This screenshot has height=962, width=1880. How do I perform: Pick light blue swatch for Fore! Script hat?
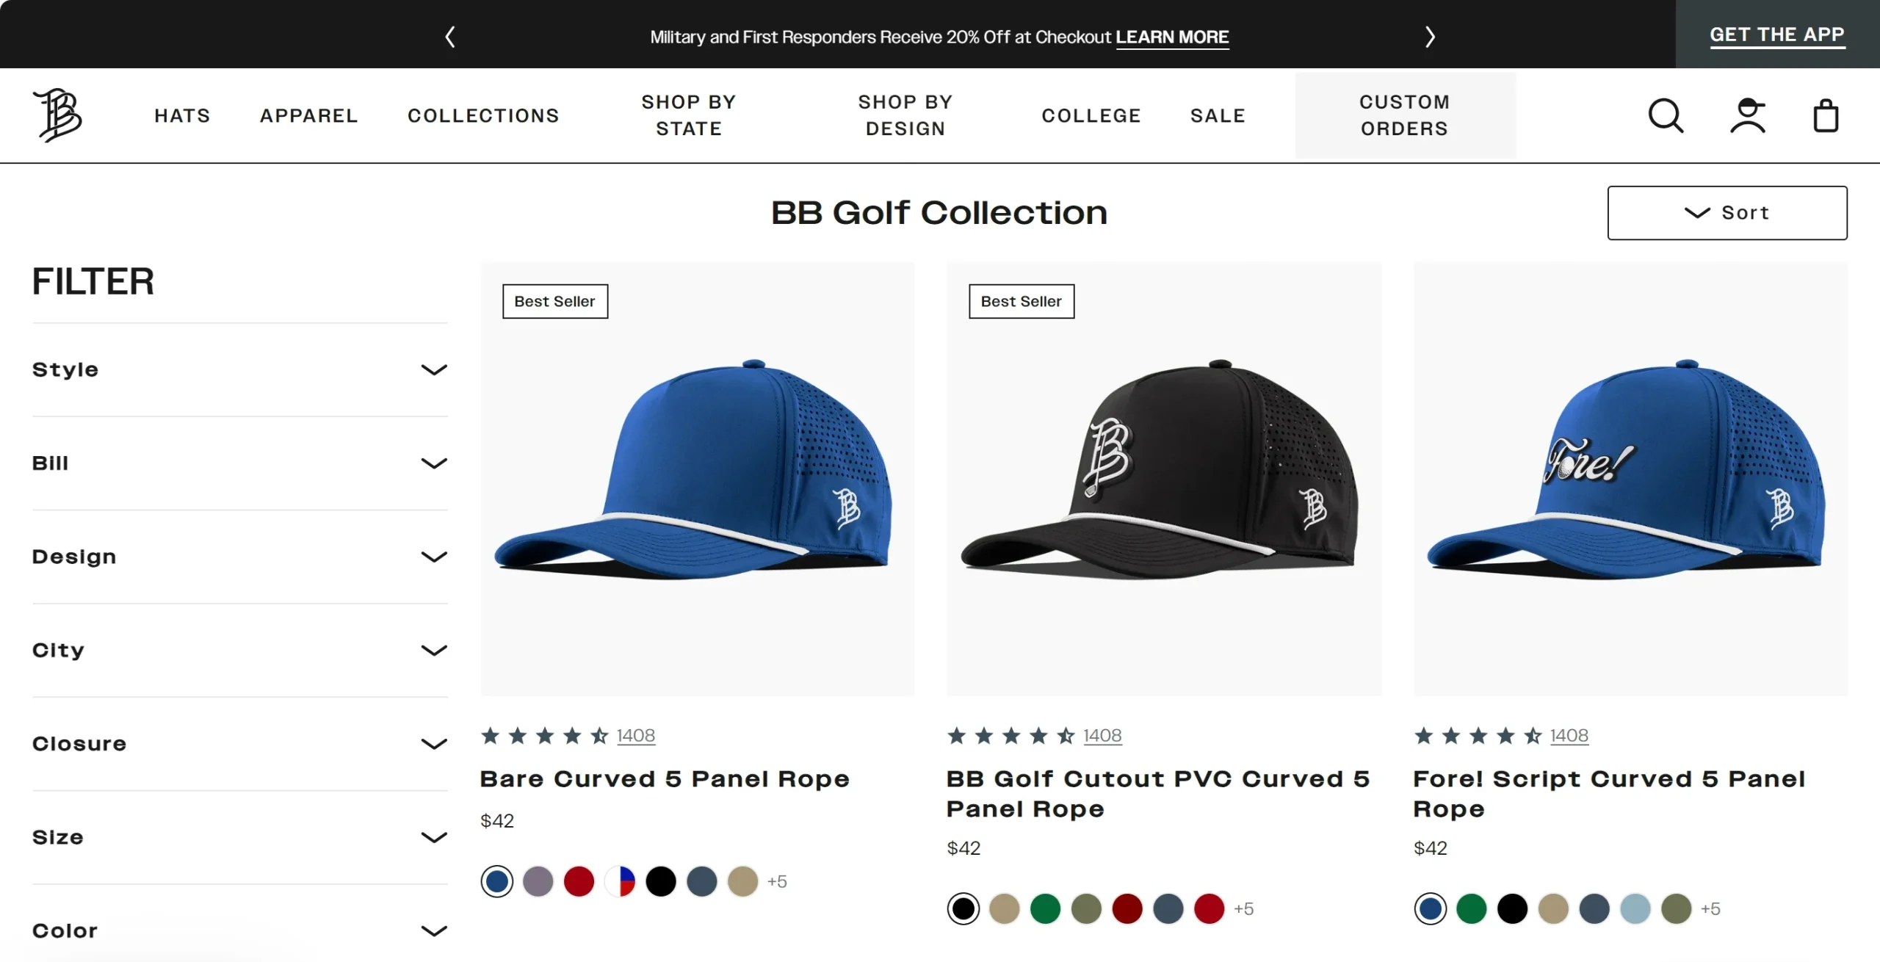point(1635,909)
